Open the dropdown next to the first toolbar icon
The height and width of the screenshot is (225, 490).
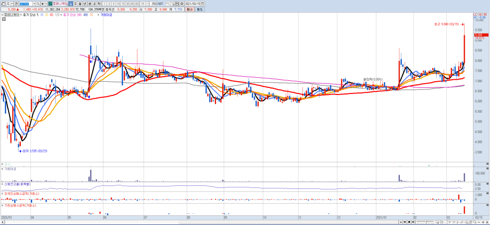(12, 4)
